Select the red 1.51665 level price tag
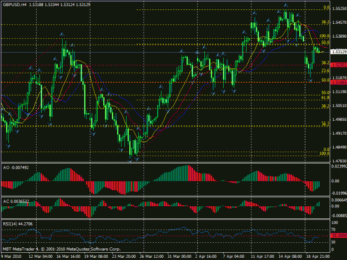 (x=339, y=82)
